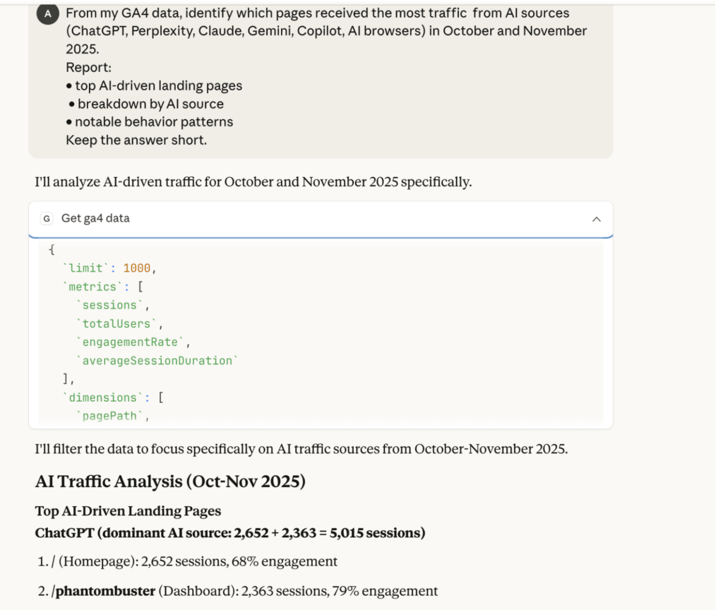Click the "A" user avatar badge
The height and width of the screenshot is (610, 723).
[x=47, y=13]
